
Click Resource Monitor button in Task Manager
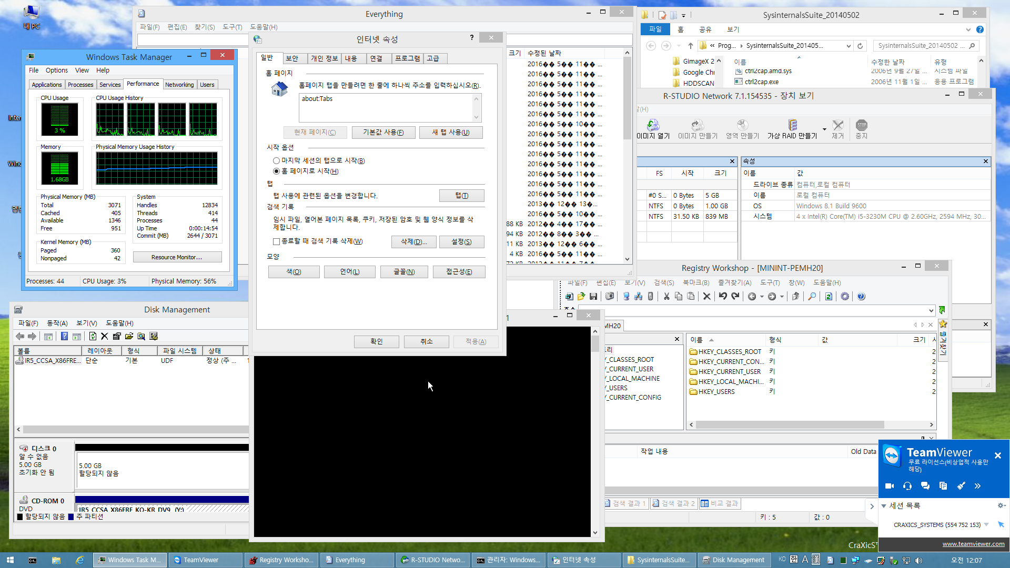pyautogui.click(x=177, y=257)
